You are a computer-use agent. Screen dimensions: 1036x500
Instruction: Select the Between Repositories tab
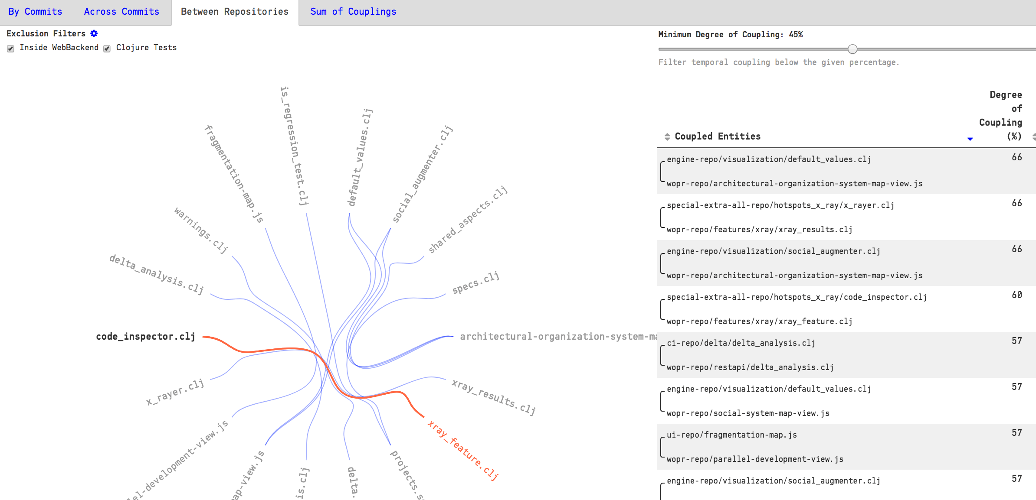click(234, 12)
